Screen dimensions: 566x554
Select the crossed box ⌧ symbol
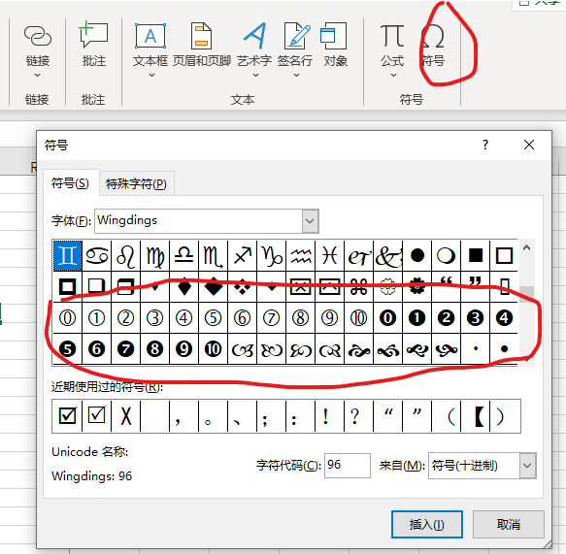click(300, 287)
